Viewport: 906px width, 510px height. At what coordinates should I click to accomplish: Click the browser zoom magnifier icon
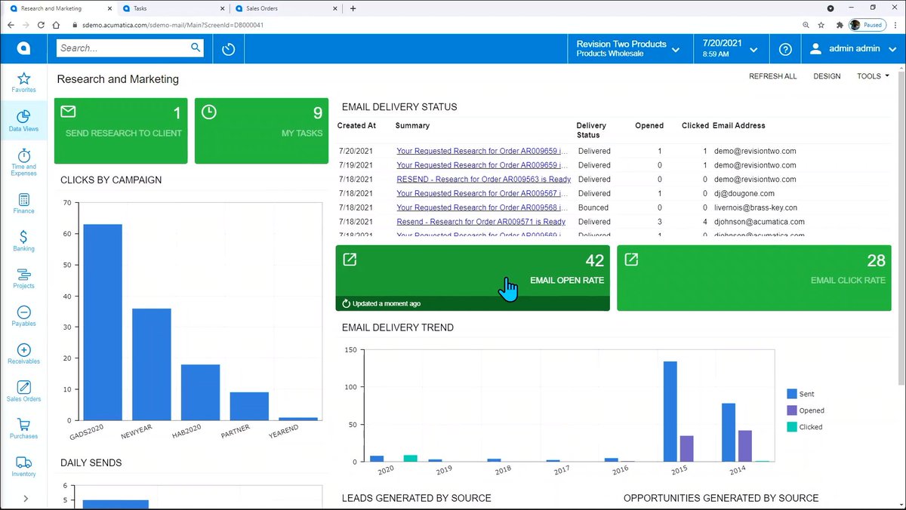(806, 24)
